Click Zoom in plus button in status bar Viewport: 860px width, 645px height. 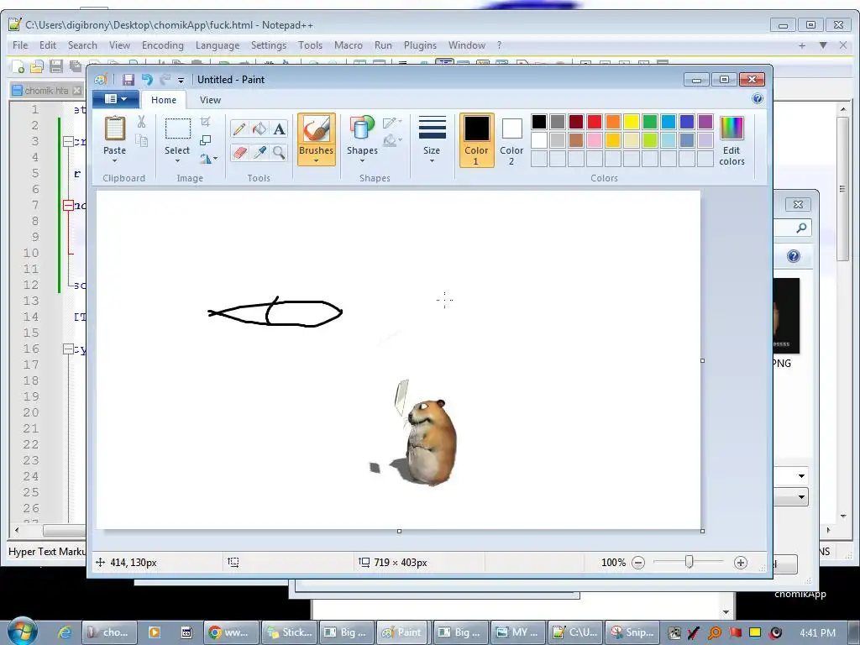point(741,563)
